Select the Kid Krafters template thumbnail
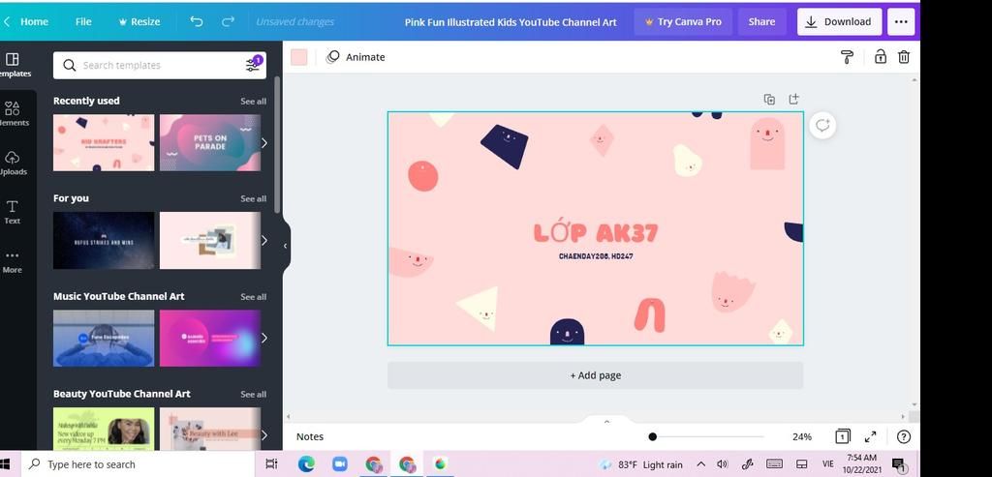The image size is (992, 477). coord(104,143)
